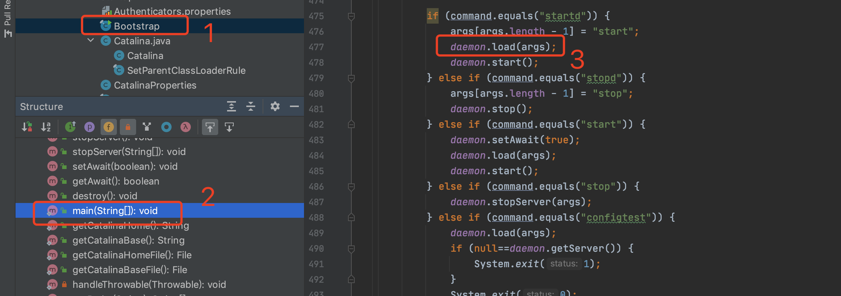Select getAwait() method in Structure
This screenshot has width=841, height=296.
(x=116, y=181)
